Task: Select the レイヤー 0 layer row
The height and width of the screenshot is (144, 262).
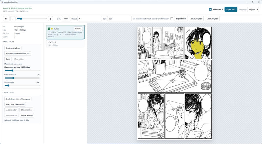Action: [65, 43]
